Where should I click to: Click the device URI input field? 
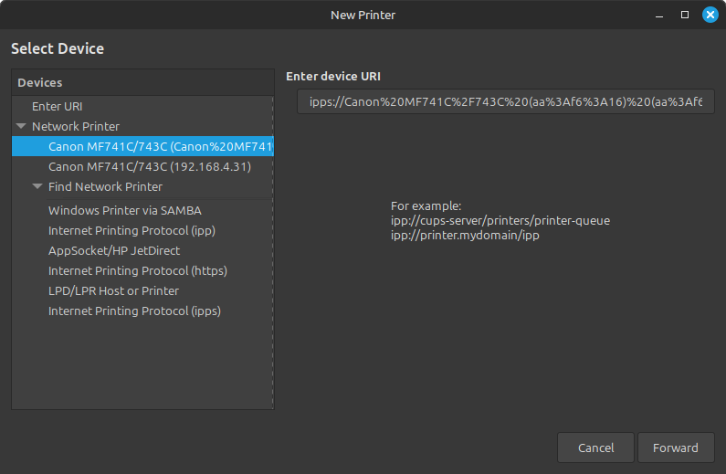pyautogui.click(x=506, y=102)
